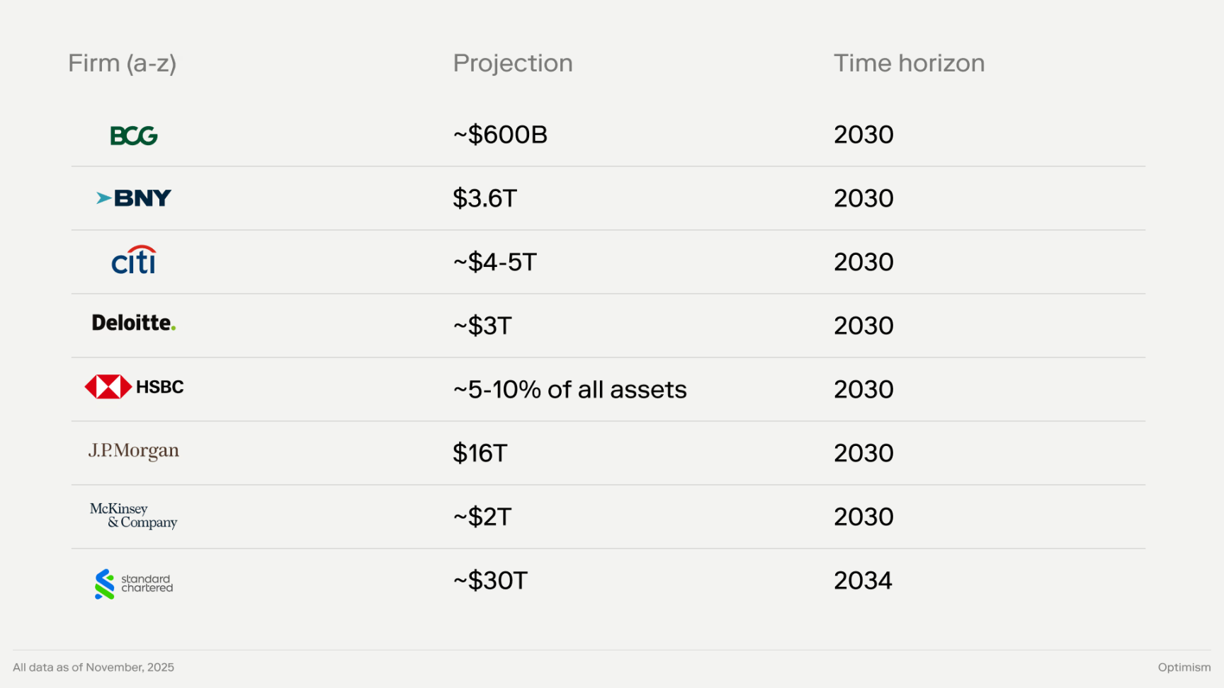Click the Optimism label in footer
Viewport: 1224px width, 688px height.
tap(1184, 667)
